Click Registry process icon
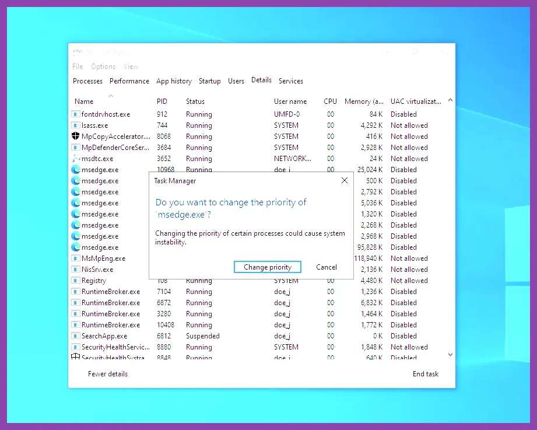537x430 pixels. pos(75,280)
